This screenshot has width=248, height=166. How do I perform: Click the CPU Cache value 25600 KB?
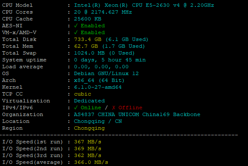click(88, 19)
